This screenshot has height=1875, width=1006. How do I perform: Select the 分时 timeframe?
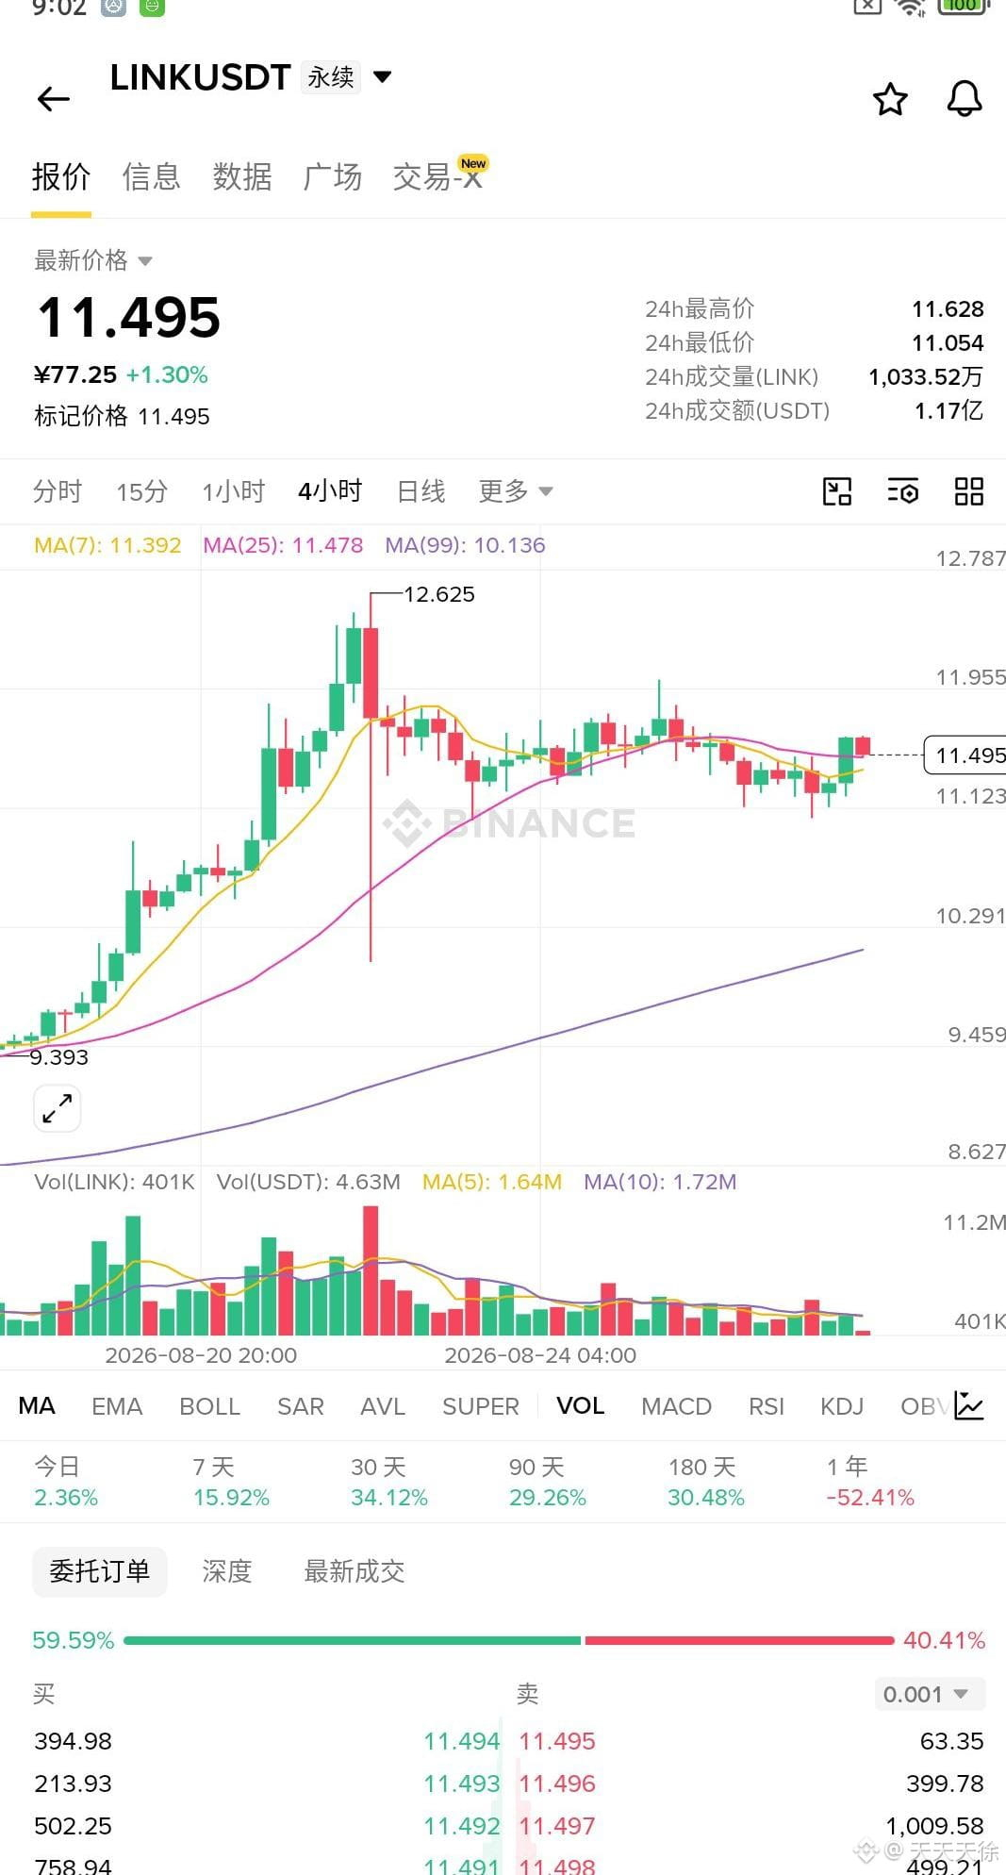pos(58,491)
